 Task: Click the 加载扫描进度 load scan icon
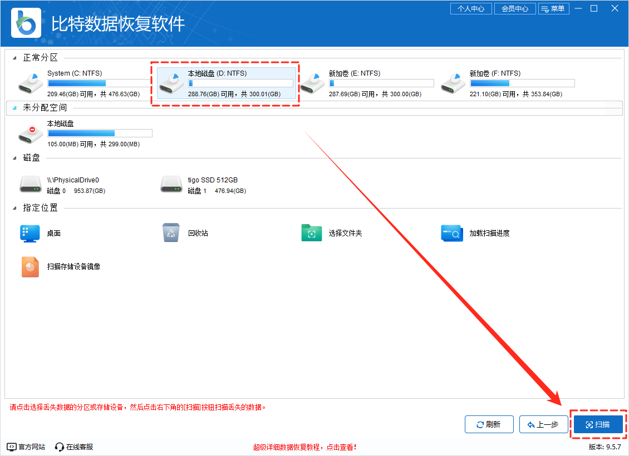452,234
